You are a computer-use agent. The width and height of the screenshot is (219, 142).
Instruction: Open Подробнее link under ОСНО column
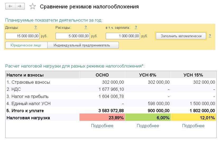pos(102,126)
